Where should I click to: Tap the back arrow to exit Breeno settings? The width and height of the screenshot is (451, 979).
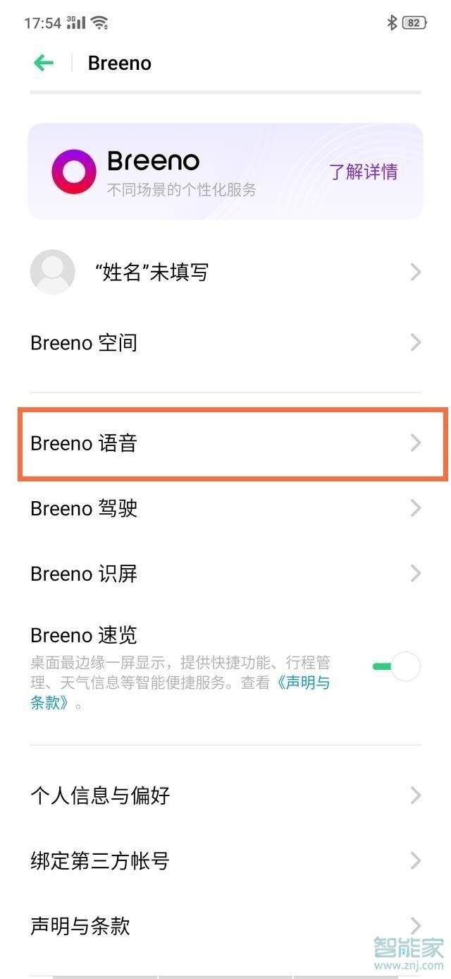click(x=43, y=63)
